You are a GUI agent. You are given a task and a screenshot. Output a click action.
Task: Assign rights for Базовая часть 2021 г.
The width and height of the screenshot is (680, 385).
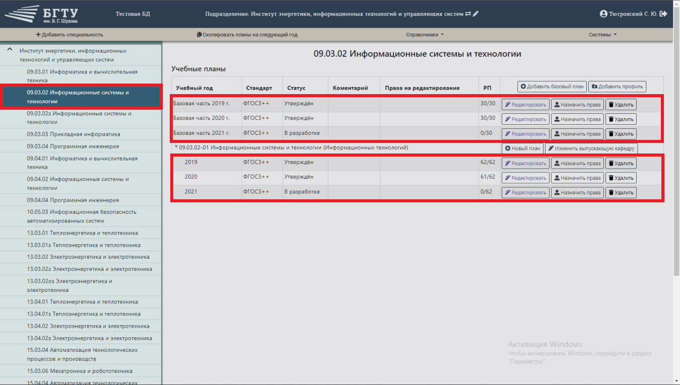tap(577, 134)
